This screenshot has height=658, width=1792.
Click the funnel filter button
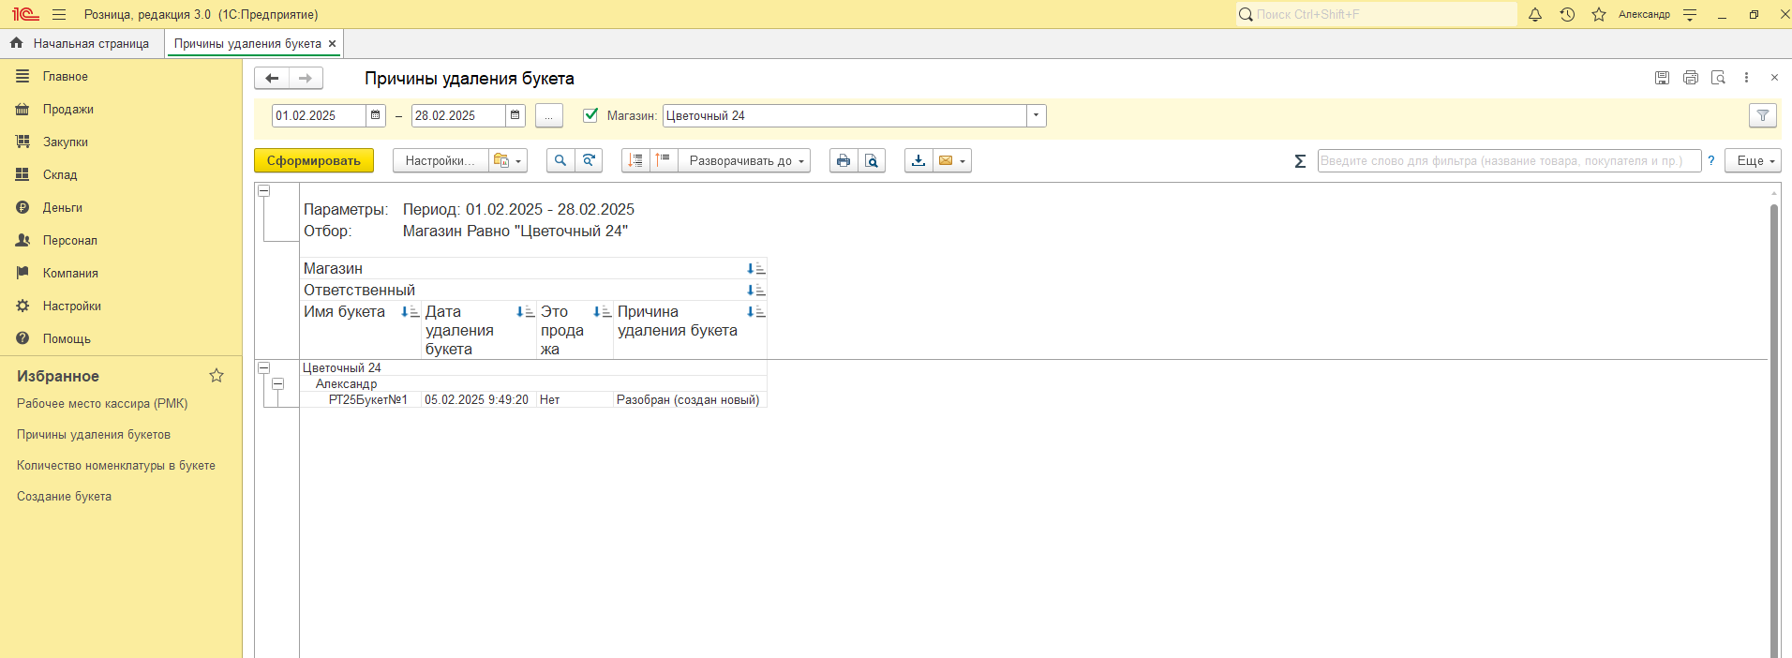pyautogui.click(x=1762, y=115)
